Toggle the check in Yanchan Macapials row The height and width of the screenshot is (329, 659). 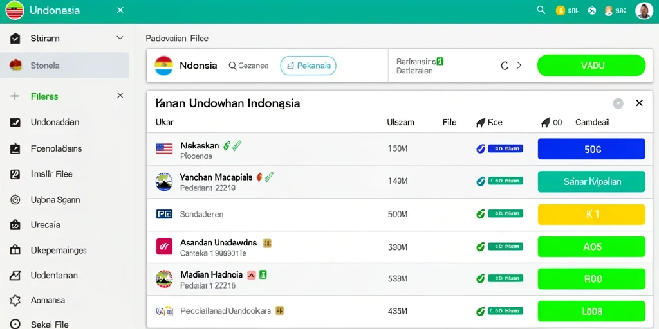click(480, 181)
